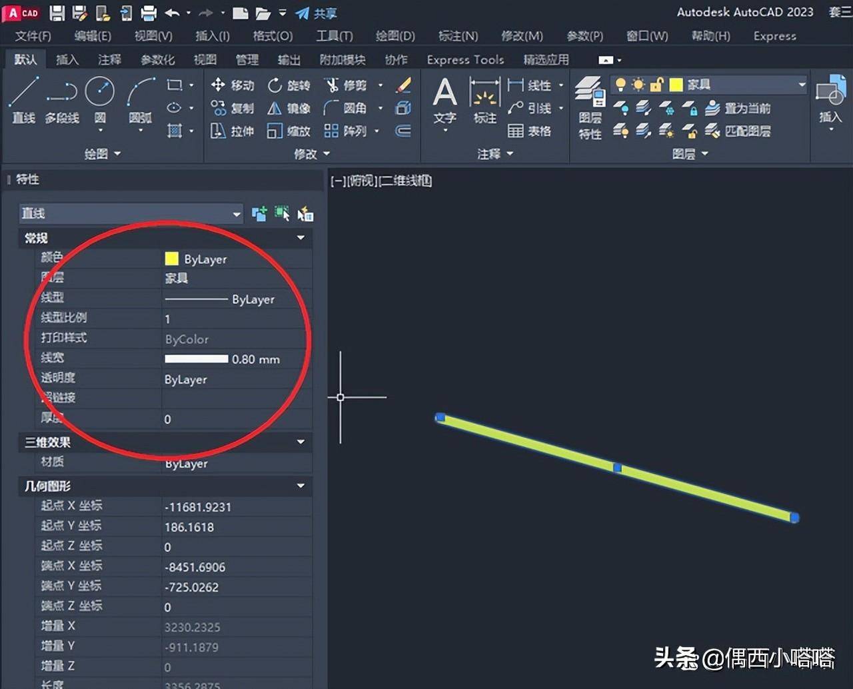Image resolution: width=853 pixels, height=689 pixels.
Task: Click the 文字 (Text) annotation tool
Action: click(x=445, y=101)
